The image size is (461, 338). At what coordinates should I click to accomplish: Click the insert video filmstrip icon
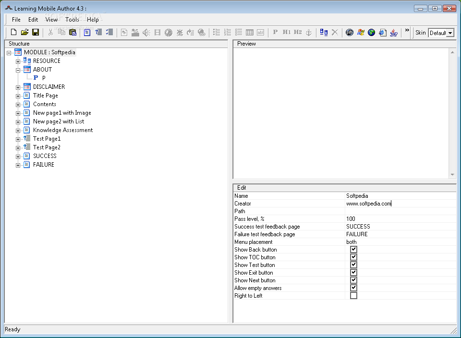click(158, 32)
